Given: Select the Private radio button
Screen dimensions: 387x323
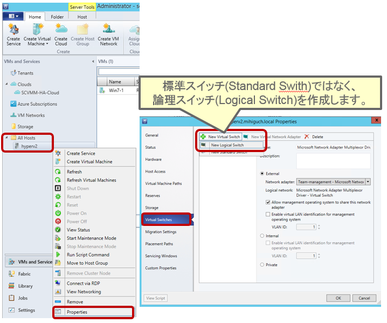Looking at the screenshot, I should (262, 265).
